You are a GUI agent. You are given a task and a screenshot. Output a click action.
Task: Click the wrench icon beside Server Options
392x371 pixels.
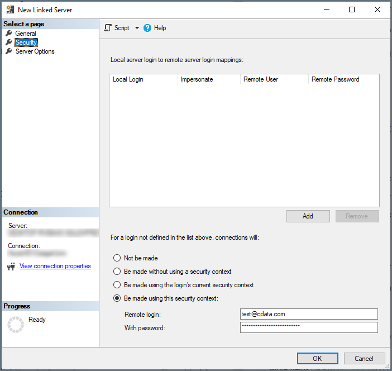click(x=9, y=51)
